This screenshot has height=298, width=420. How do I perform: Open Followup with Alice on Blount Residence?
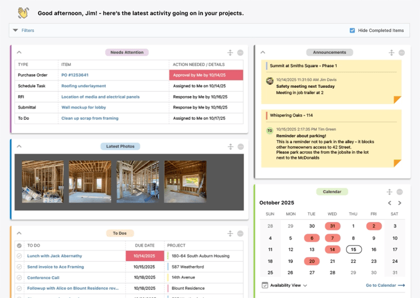coord(73,289)
